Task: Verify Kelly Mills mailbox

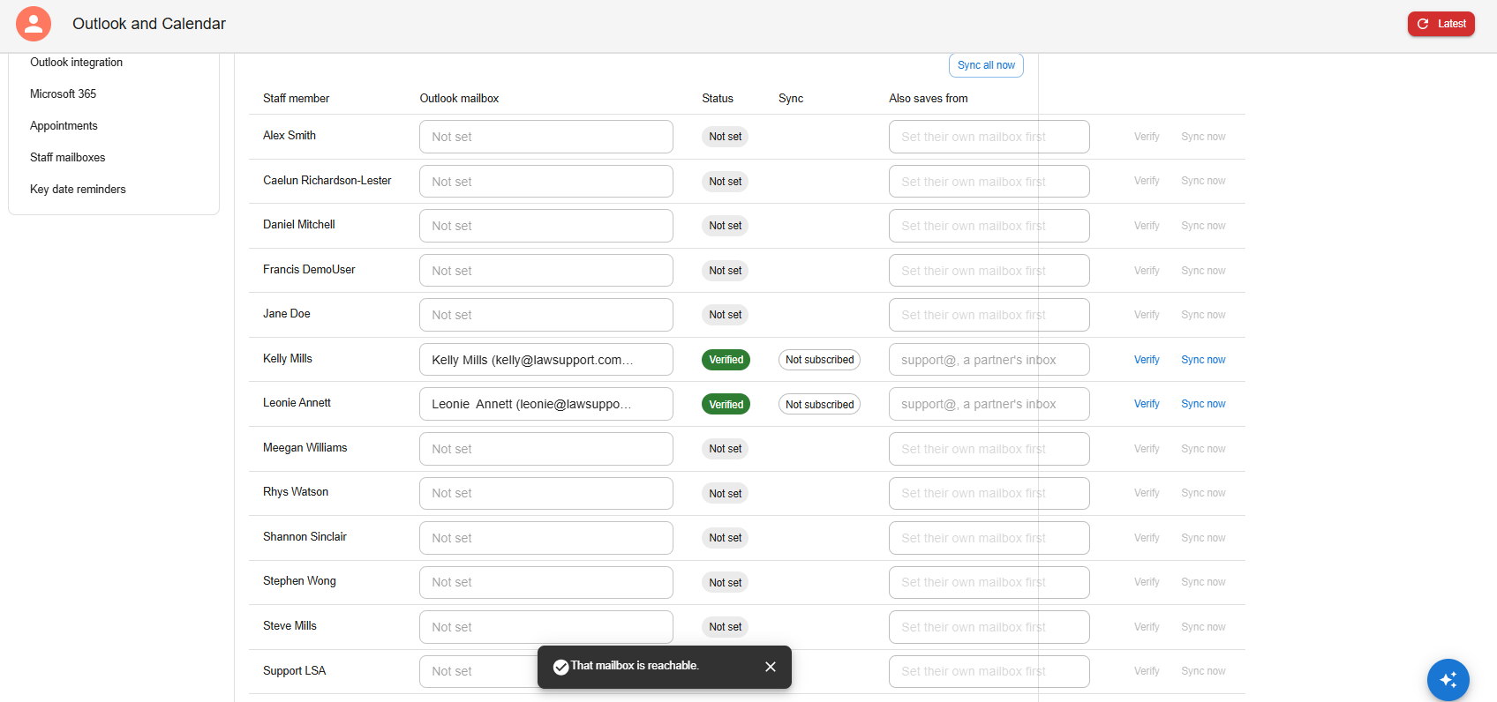Action: coord(1147,360)
